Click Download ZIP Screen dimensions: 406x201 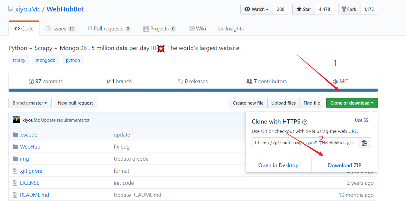(344, 165)
